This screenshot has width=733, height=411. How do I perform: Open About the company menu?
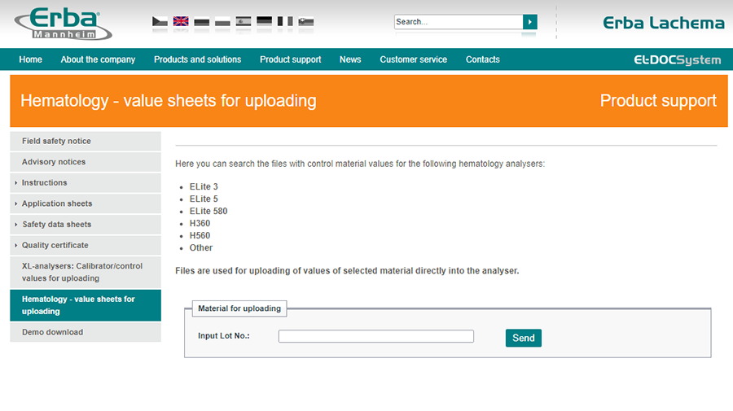click(98, 59)
